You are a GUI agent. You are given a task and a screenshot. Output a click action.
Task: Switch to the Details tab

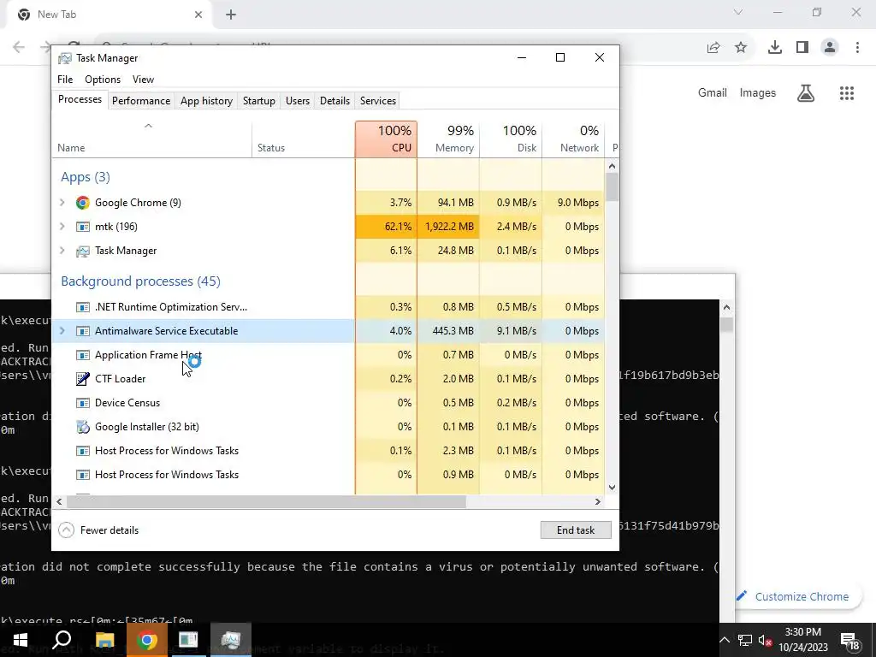coord(334,101)
